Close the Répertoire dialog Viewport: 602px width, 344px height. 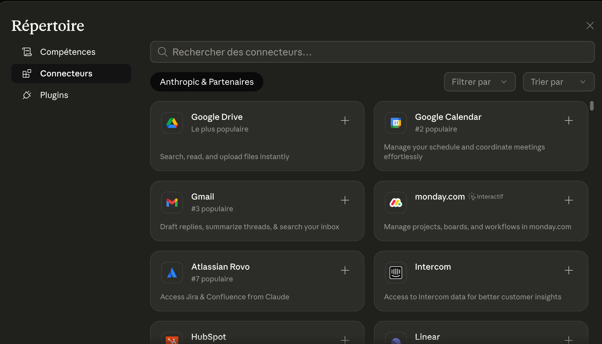[x=590, y=25]
